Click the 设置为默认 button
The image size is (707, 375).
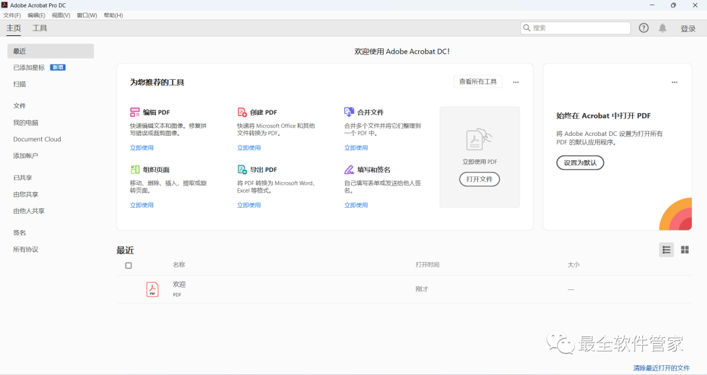pos(580,163)
